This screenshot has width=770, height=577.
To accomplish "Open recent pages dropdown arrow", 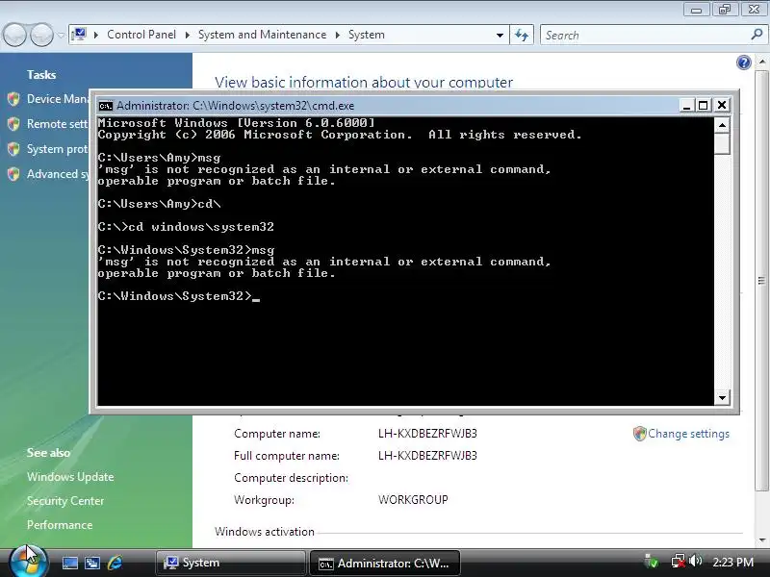I will tap(61, 35).
